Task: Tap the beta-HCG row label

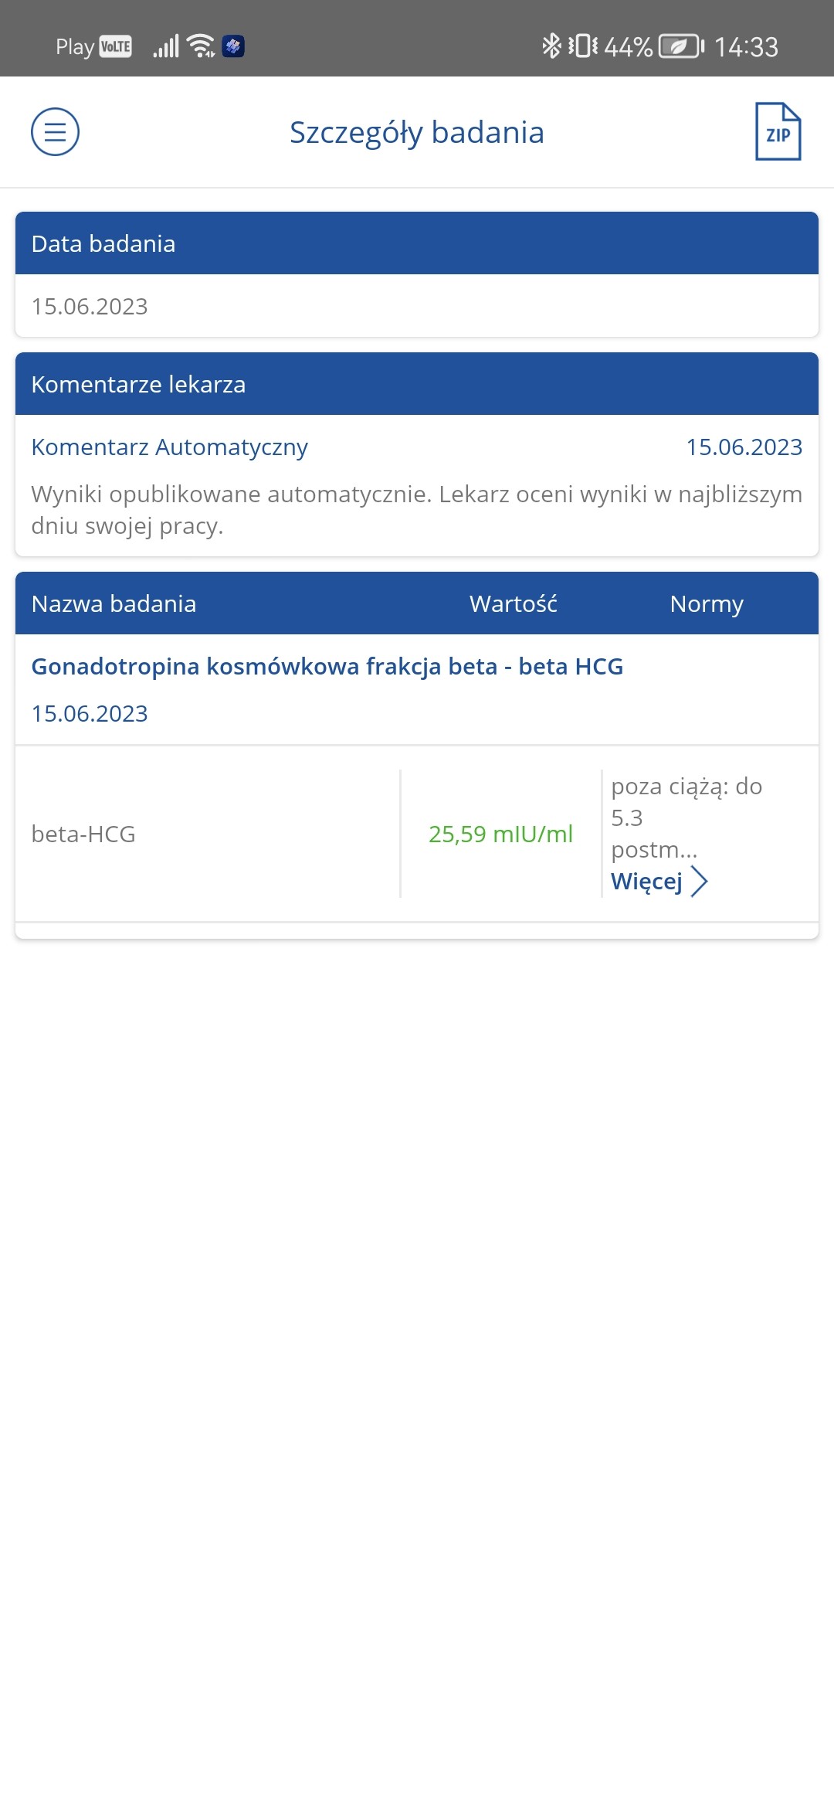Action: pyautogui.click(x=83, y=834)
